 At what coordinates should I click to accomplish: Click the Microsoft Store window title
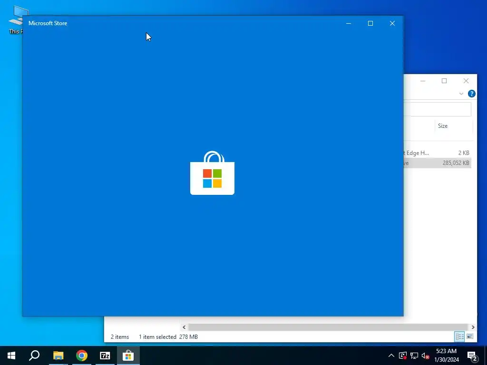(48, 23)
